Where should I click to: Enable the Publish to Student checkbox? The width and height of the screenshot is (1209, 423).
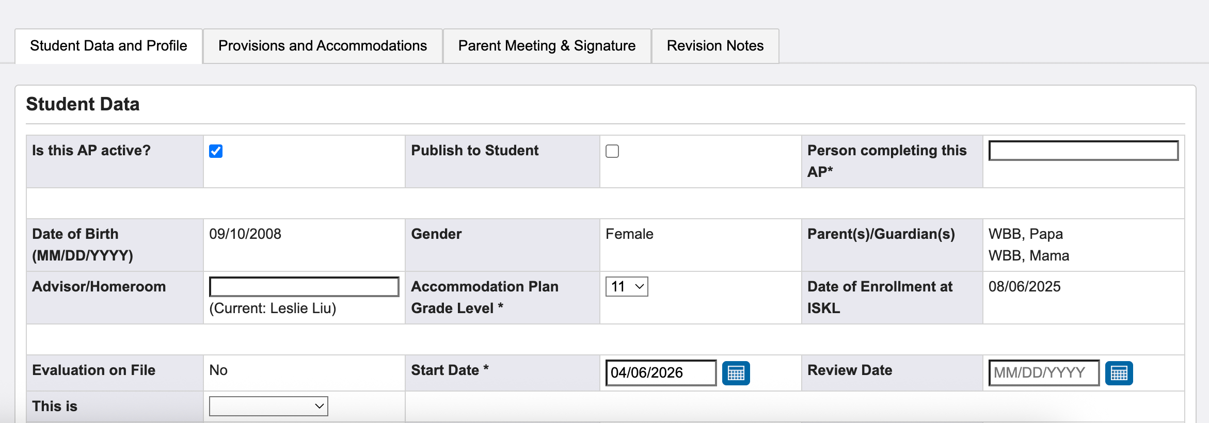612,151
